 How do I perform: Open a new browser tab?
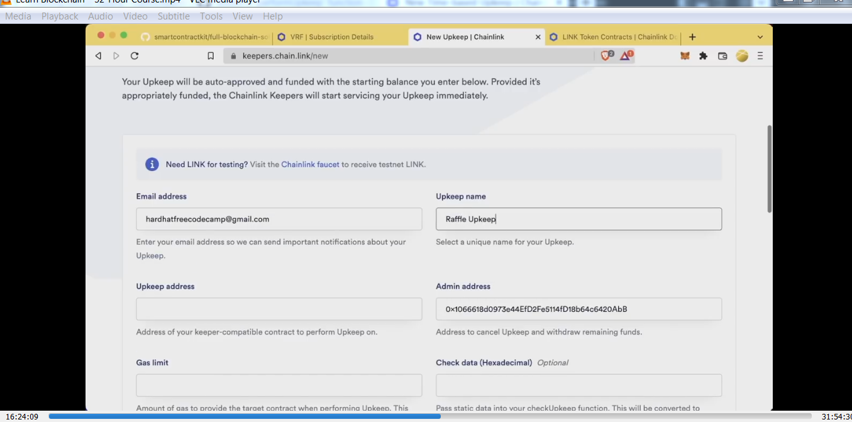[x=692, y=37]
